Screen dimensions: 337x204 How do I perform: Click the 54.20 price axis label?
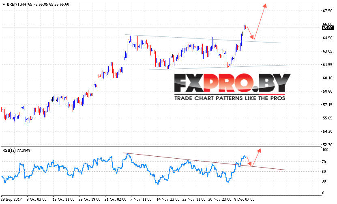coord(328,132)
